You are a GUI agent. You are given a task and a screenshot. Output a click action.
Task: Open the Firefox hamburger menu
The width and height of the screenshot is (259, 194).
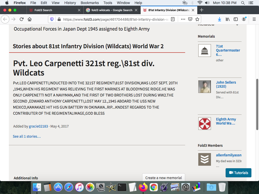(254, 19)
